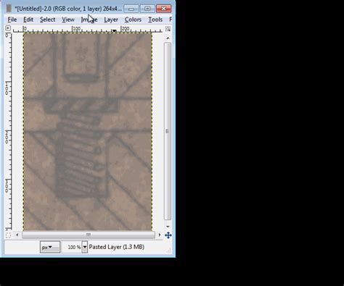
Task: Open the Colors menu
Action: 133,20
